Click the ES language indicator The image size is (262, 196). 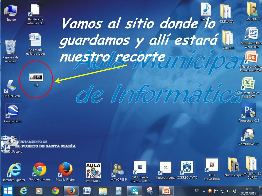(x=197, y=190)
